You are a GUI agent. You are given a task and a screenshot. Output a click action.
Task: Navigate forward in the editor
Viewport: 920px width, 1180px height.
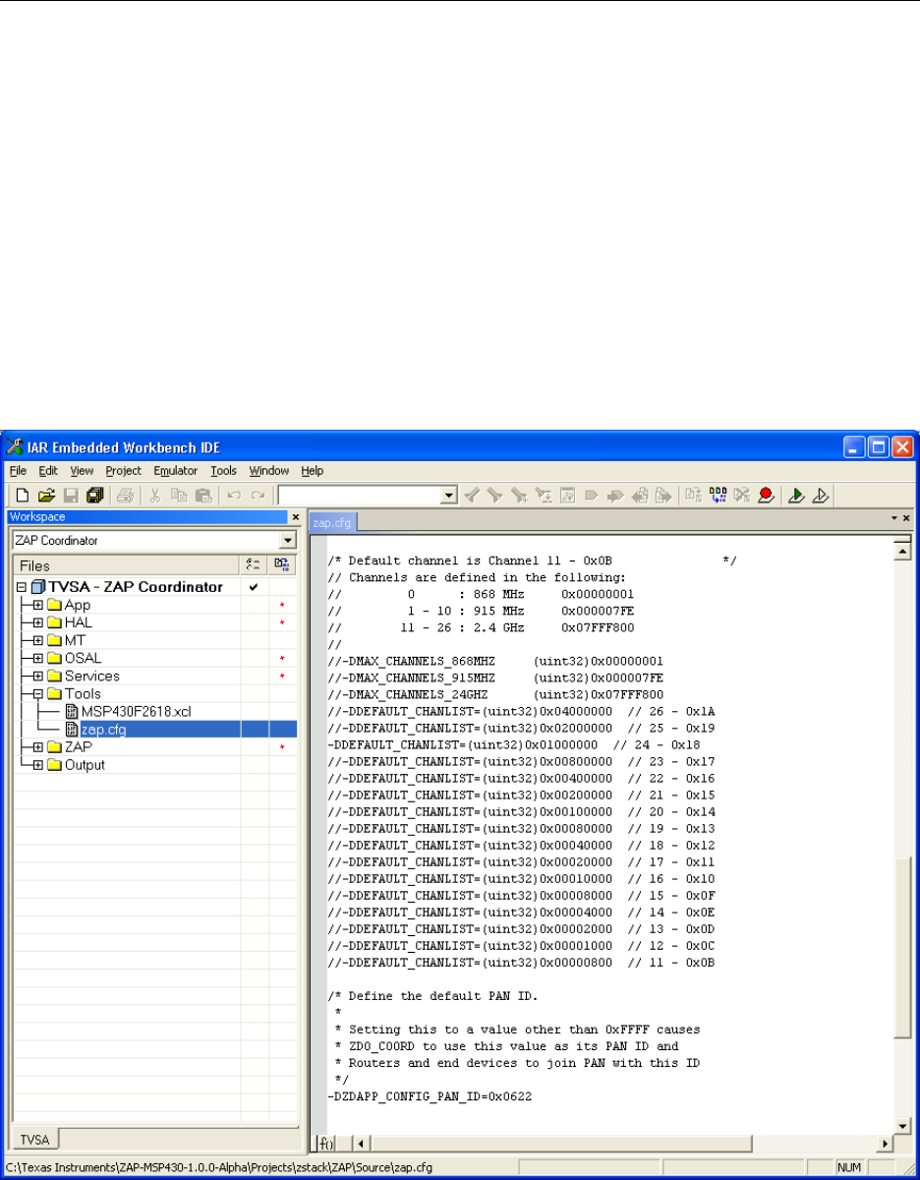[663, 496]
